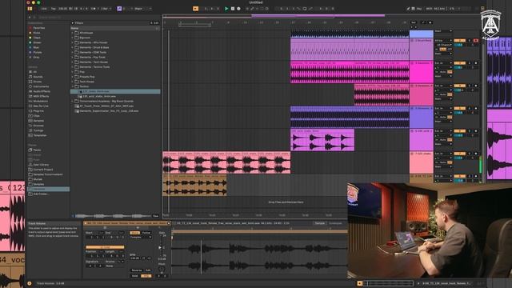Viewport: 512px width, 288px height.
Task: Expand the Afrohouse folder
Action: [x=73, y=33]
